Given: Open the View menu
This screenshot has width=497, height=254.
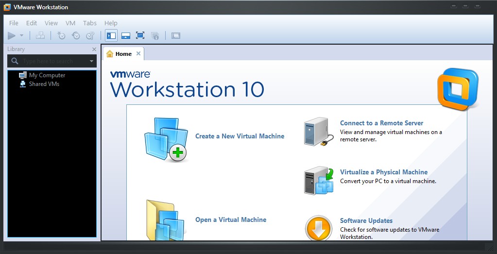Looking at the screenshot, I should coord(51,23).
